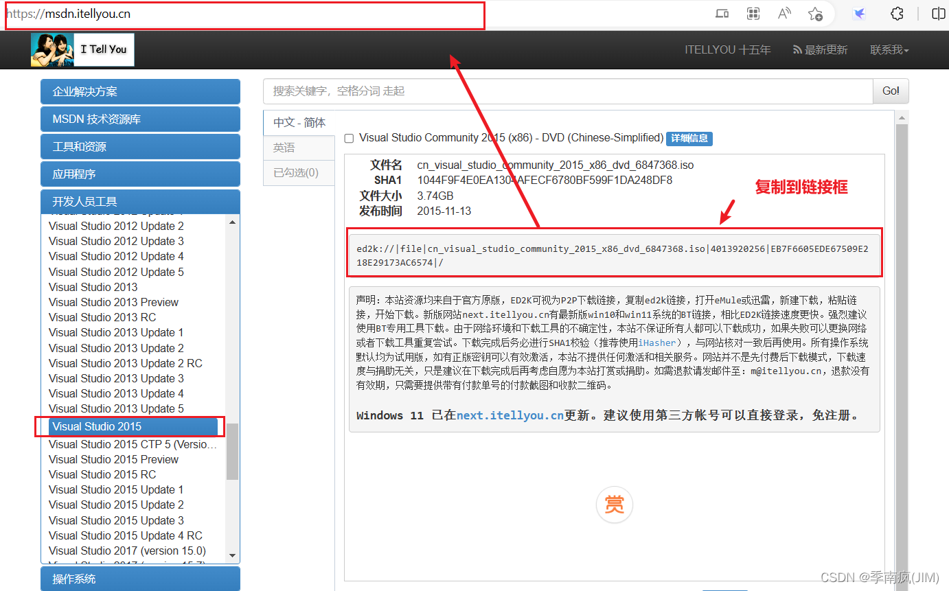Select Visual Studio 2015 Update 4 RC
The image size is (949, 591).
pyautogui.click(x=126, y=535)
